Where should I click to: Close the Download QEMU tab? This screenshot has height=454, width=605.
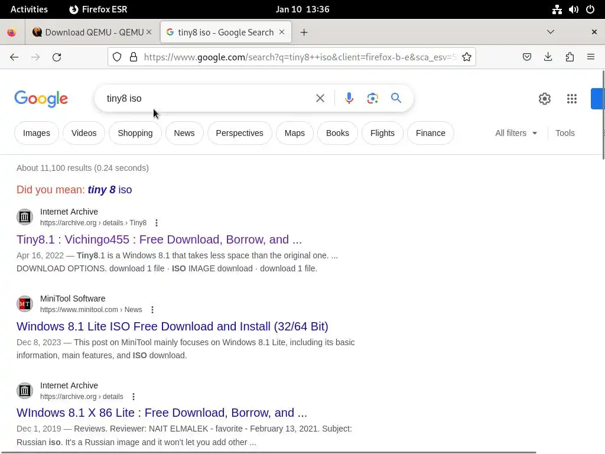point(149,32)
